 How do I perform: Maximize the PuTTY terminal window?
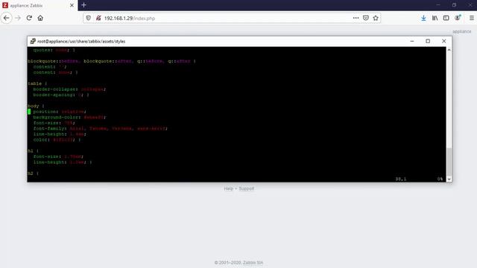[428, 41]
